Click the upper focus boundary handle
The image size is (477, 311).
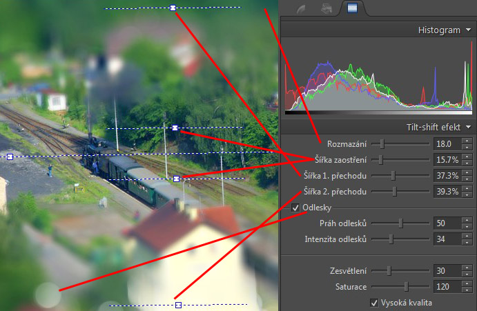[x=175, y=128]
